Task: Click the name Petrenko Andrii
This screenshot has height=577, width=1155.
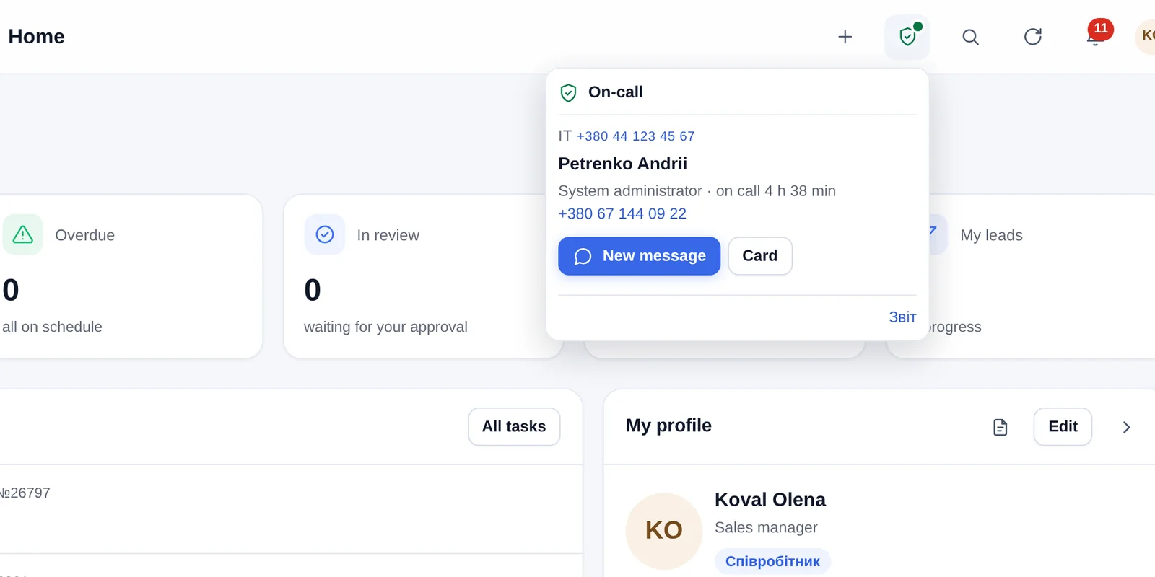Action: click(622, 164)
